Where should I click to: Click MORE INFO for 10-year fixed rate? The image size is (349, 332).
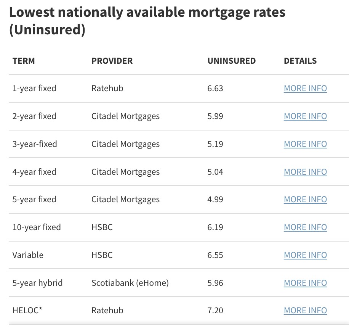305,227
